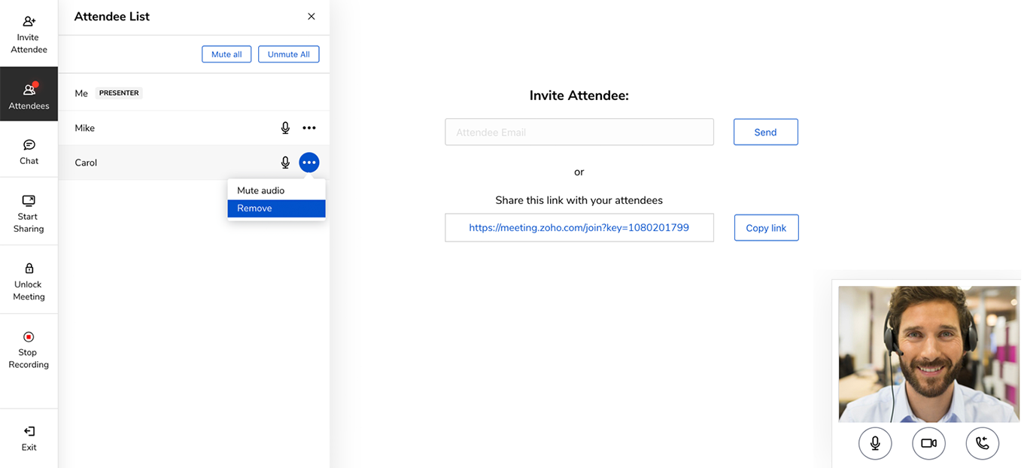Open the Chat panel

click(x=29, y=152)
